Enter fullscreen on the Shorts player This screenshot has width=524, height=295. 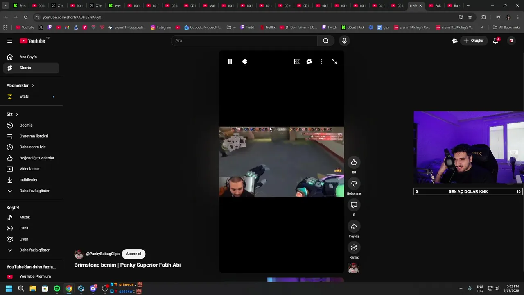click(334, 61)
